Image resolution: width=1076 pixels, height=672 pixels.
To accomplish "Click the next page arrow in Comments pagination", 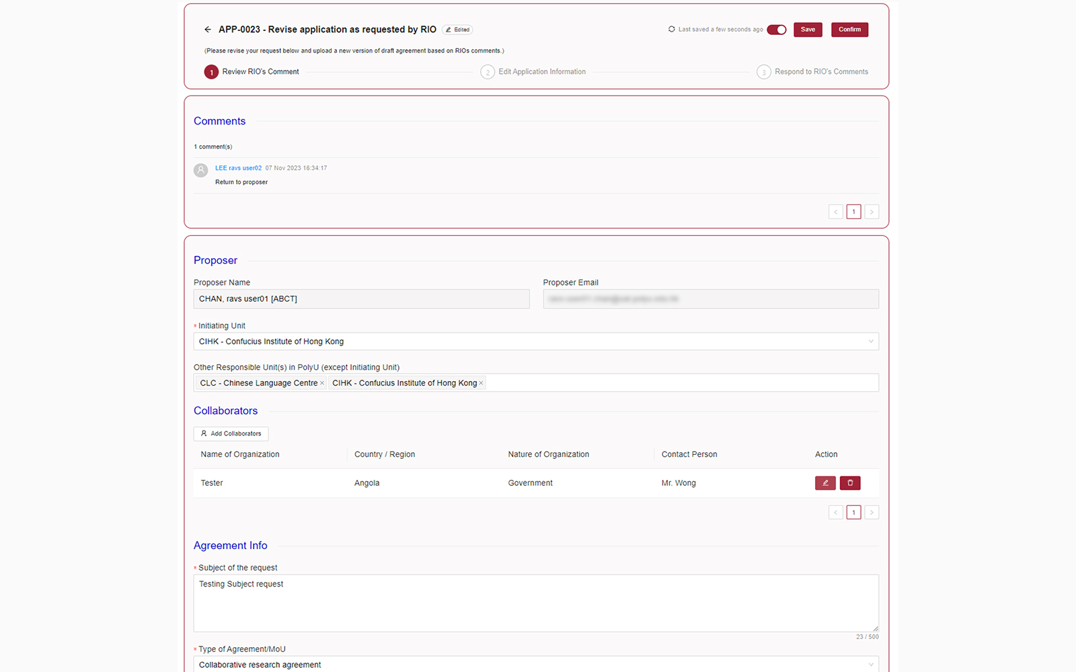I will point(872,211).
